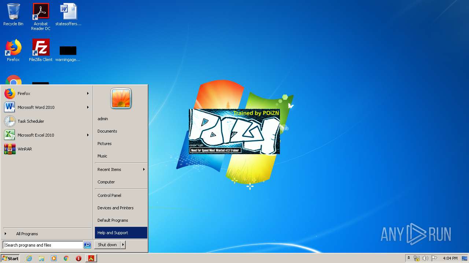469x263 pixels.
Task: Open Pictures from Start menu
Action: tap(121, 144)
